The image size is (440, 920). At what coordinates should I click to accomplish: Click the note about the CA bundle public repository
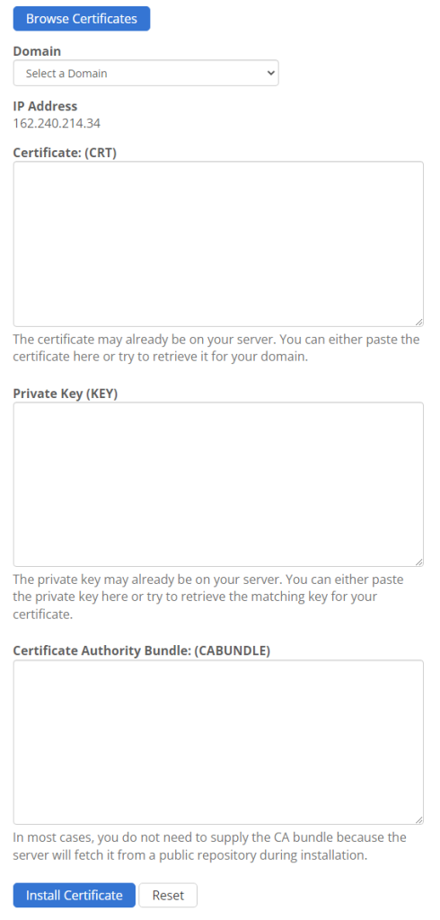coord(209,845)
